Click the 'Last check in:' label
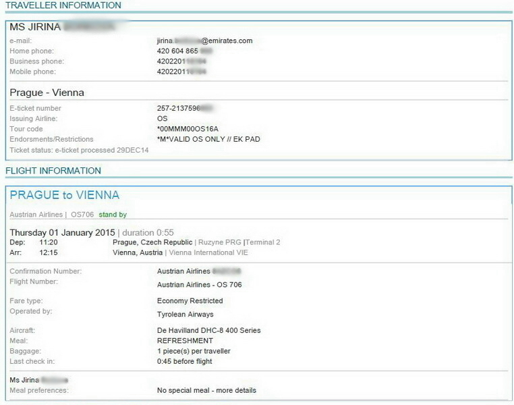Viewport: 514px width, 405px height. (x=32, y=361)
